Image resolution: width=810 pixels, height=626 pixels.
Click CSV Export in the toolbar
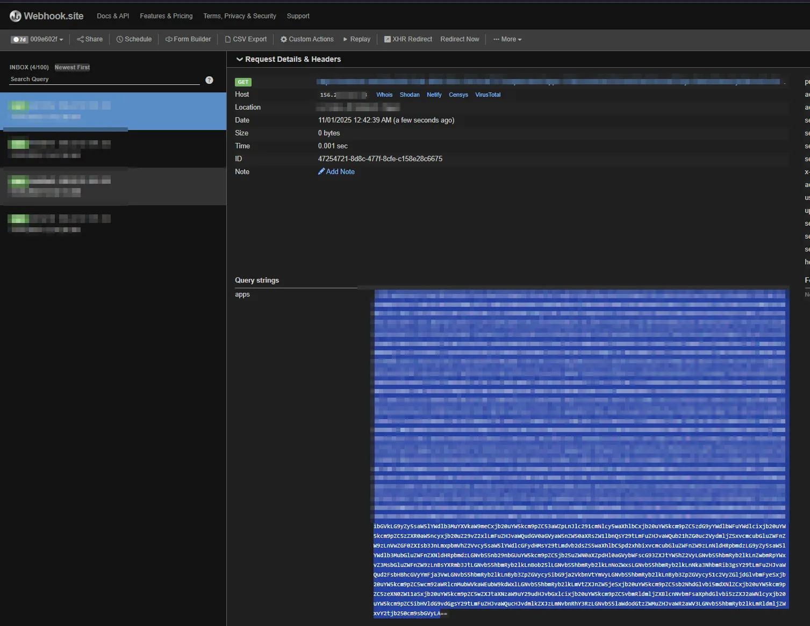(x=246, y=39)
